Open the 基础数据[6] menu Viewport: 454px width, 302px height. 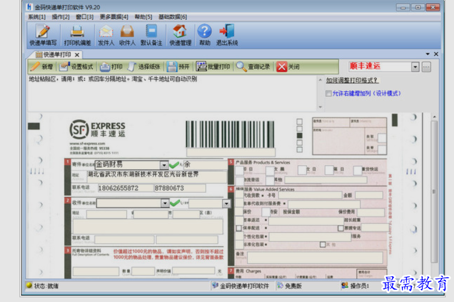(173, 17)
